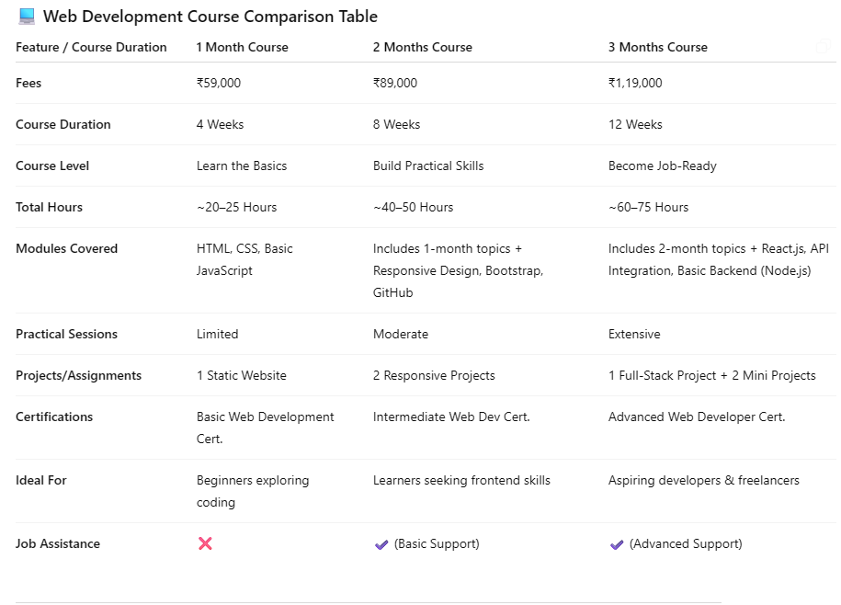Click the copy table icon

coord(823,47)
